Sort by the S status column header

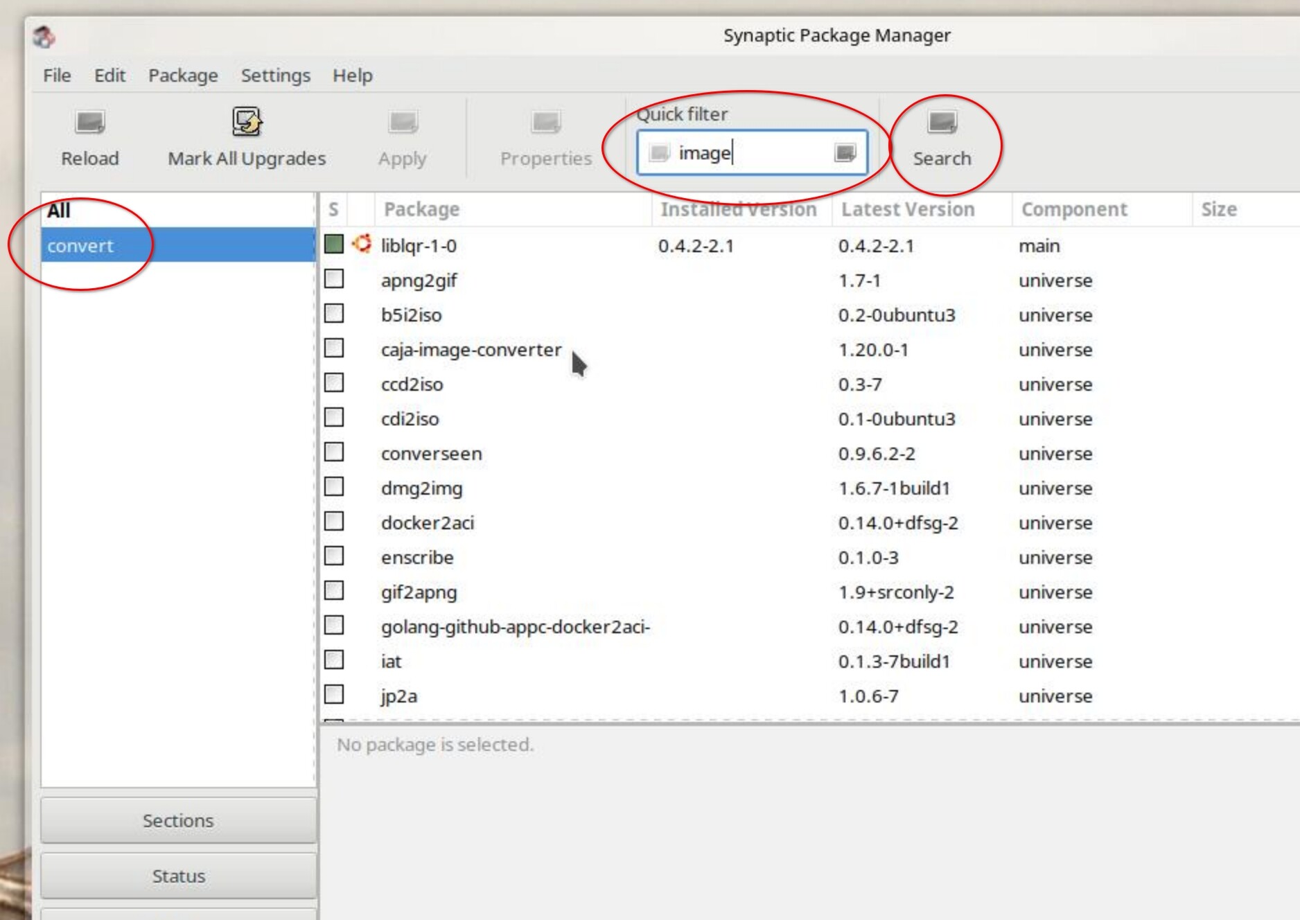point(333,209)
